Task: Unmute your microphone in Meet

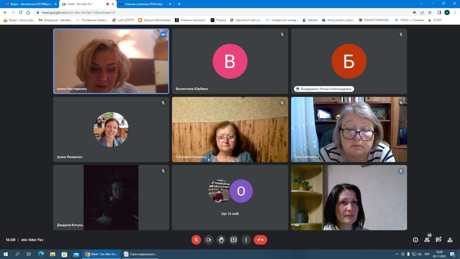Action: click(196, 240)
